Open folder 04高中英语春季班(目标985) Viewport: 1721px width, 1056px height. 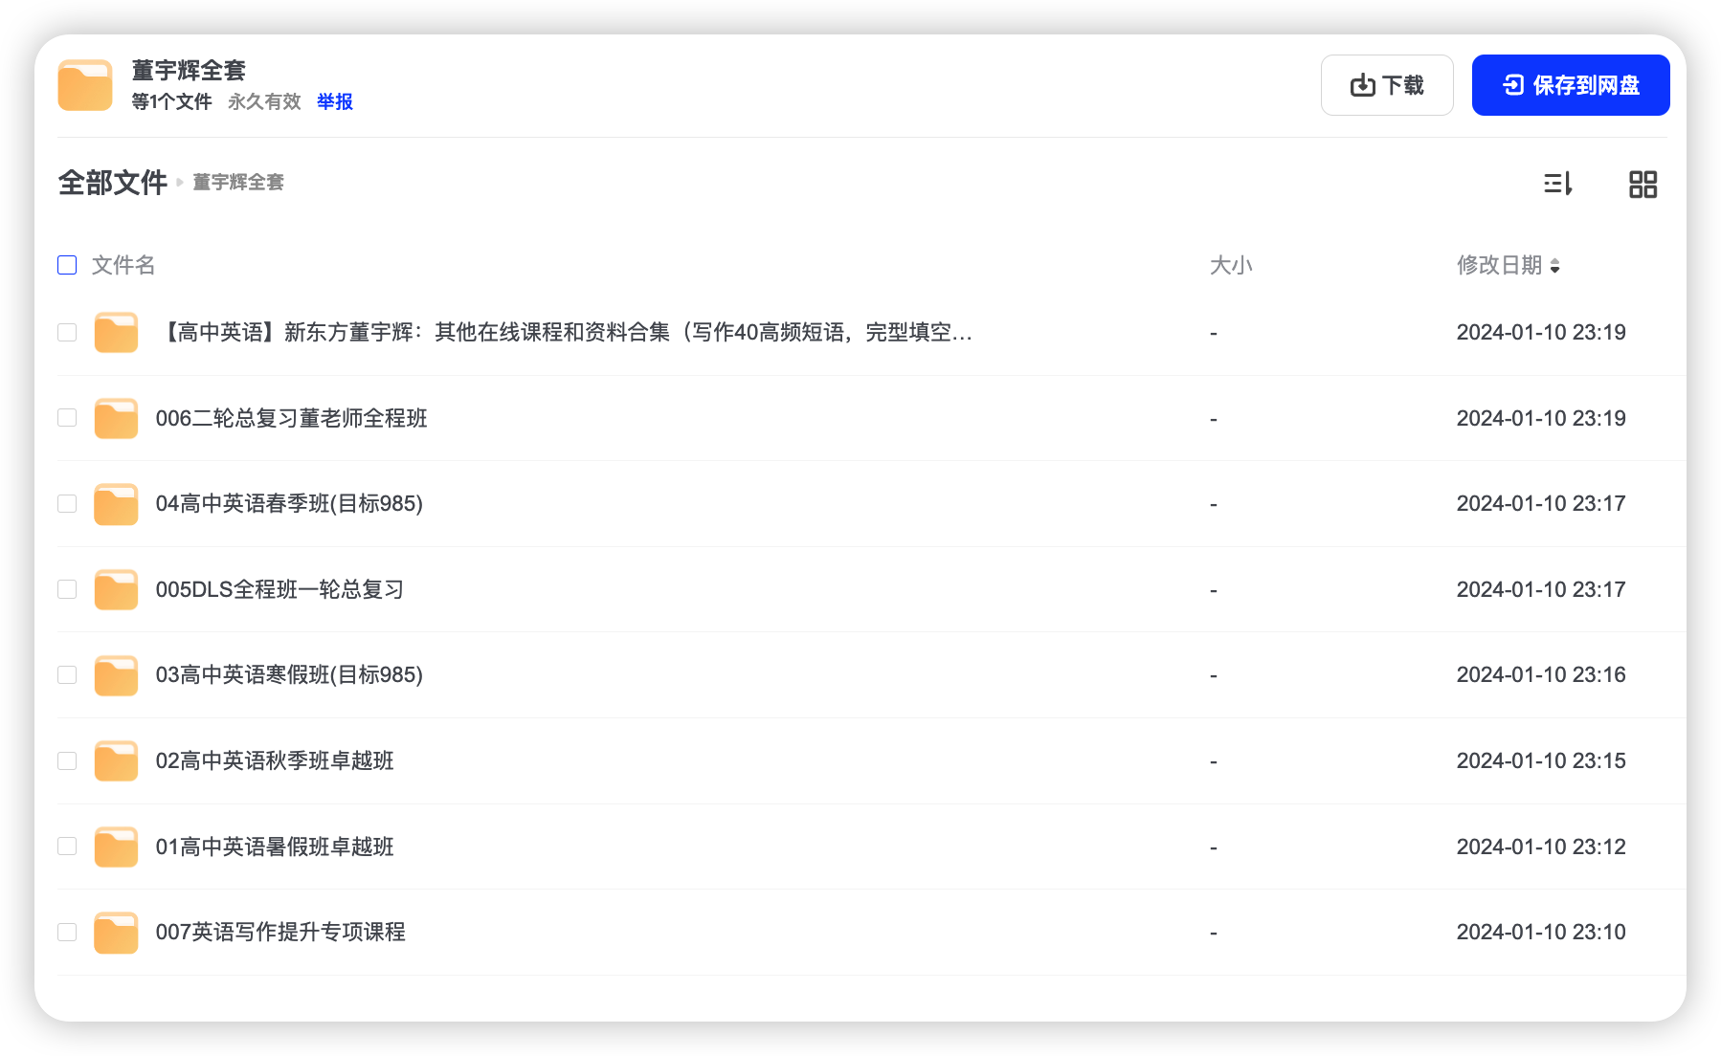289,503
